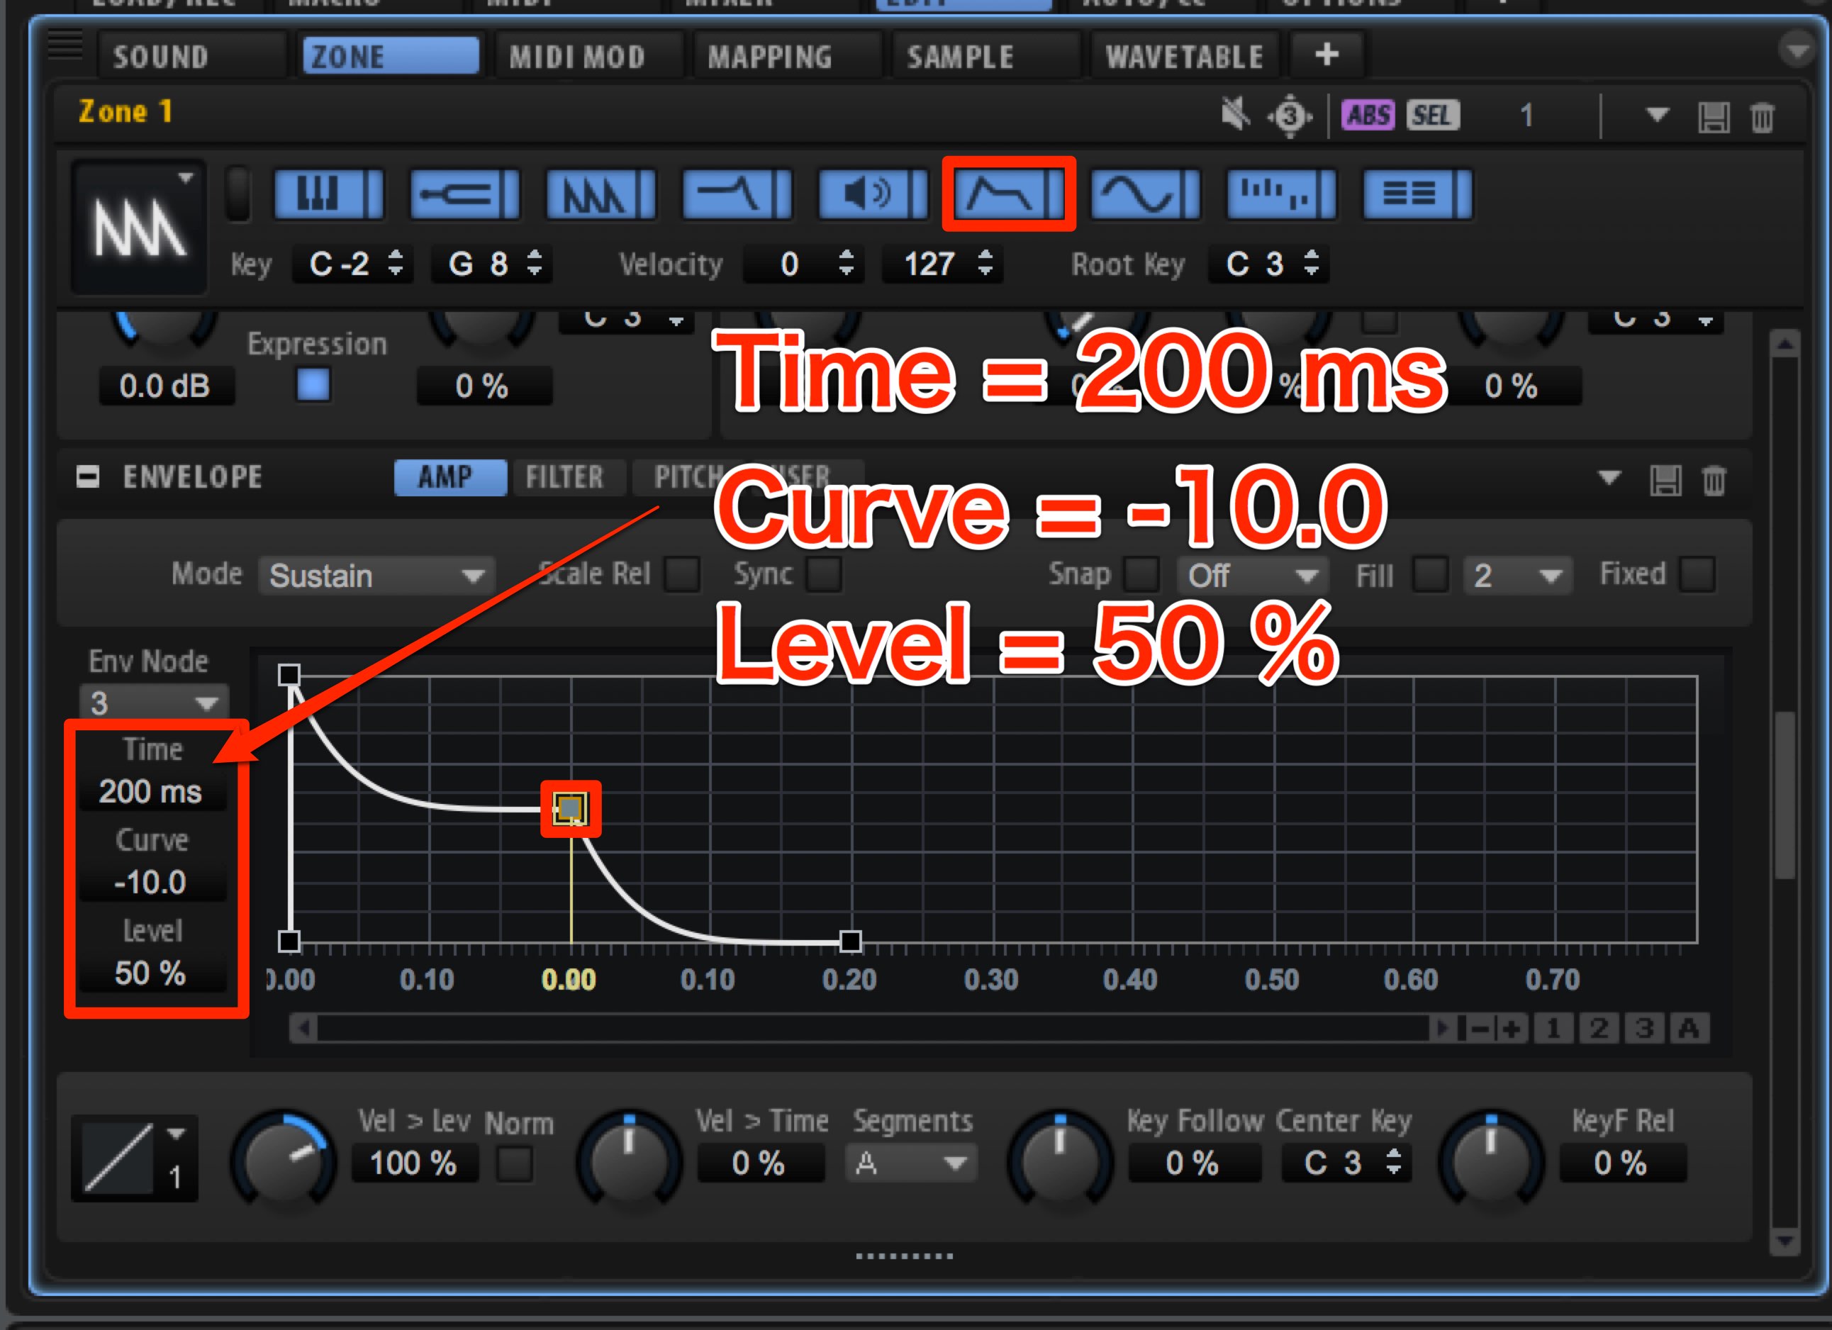
Task: Open the Envelope section button
Action: pos(1009,194)
